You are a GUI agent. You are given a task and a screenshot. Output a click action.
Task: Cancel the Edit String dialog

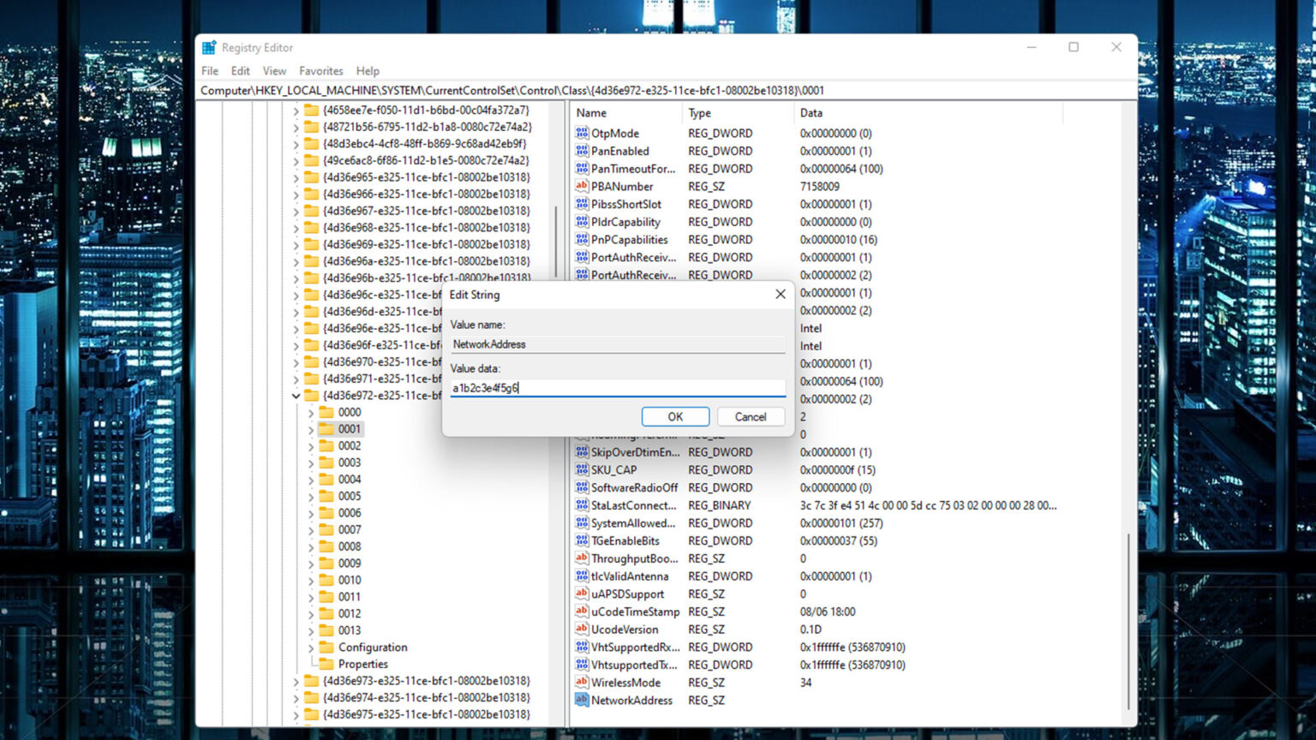(751, 416)
